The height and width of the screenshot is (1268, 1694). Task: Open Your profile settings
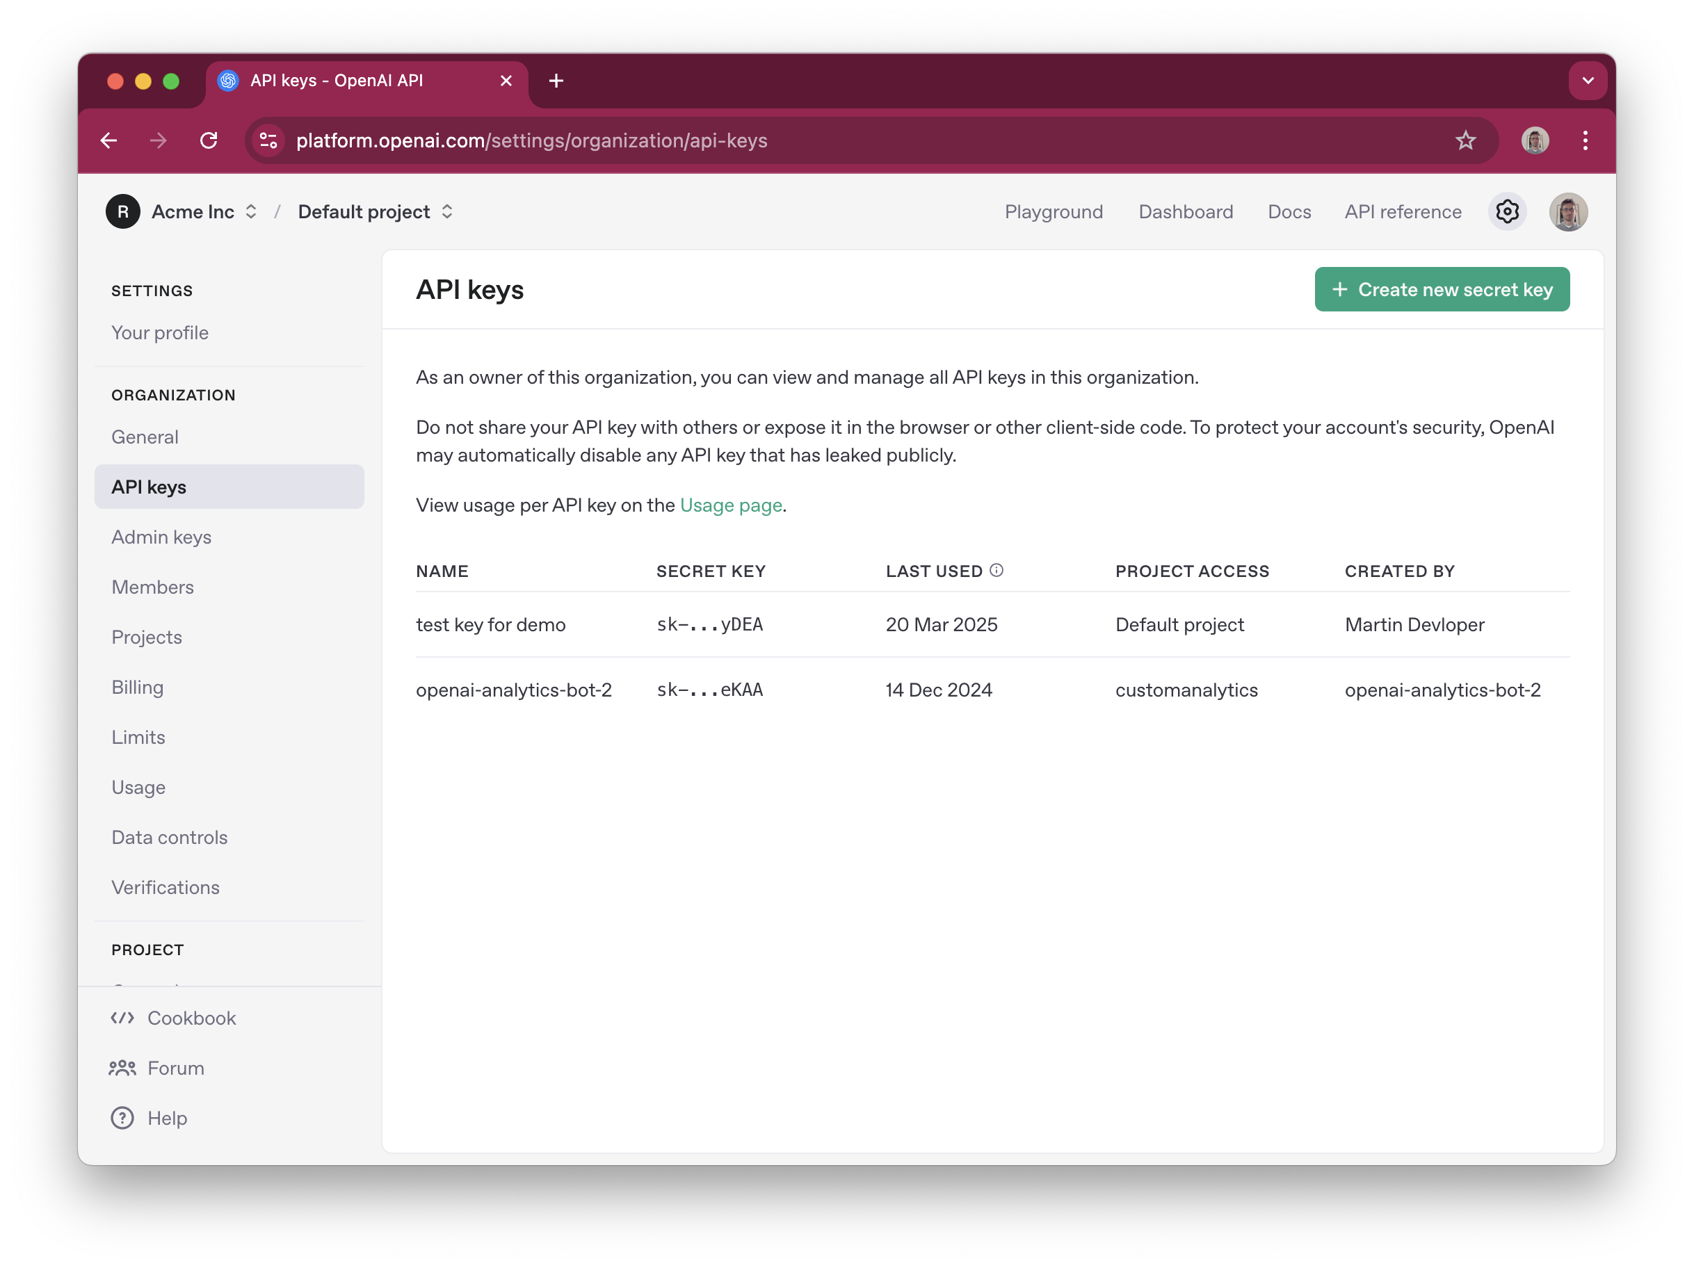pyautogui.click(x=159, y=333)
